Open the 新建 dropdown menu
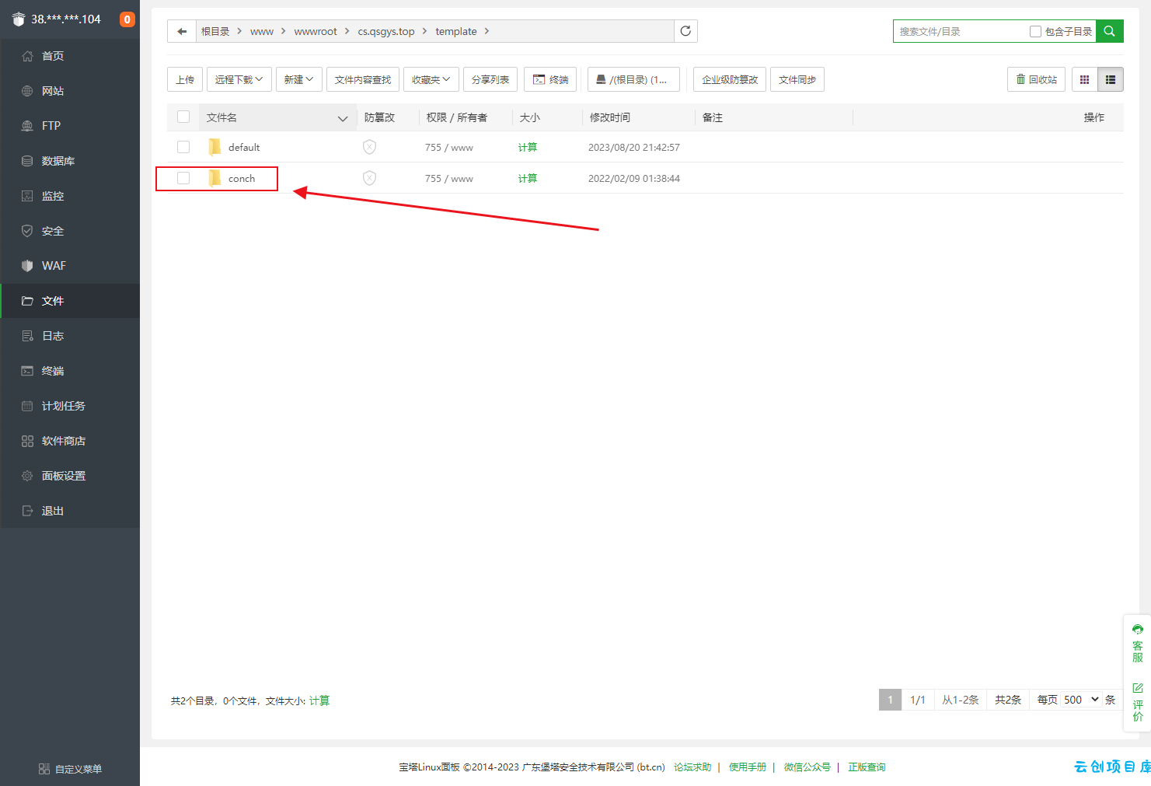This screenshot has height=786, width=1151. 298,79
